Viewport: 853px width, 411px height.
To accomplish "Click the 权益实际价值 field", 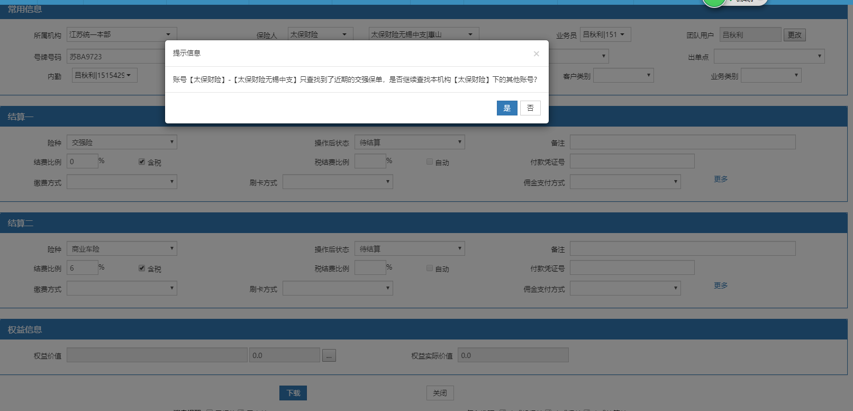I will coord(513,355).
